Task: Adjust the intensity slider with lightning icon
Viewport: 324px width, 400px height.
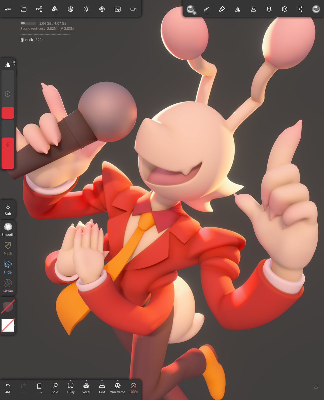Action: coord(8,145)
